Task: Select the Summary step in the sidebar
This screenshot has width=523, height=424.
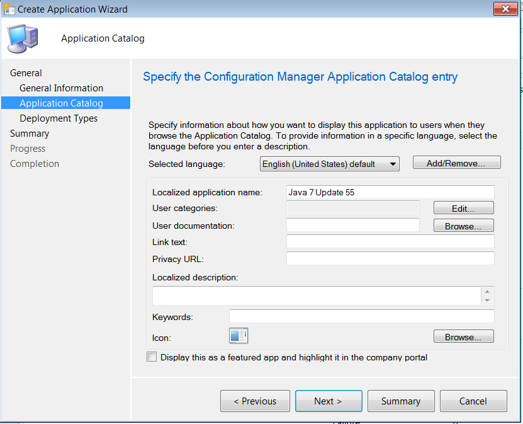Action: [x=28, y=133]
